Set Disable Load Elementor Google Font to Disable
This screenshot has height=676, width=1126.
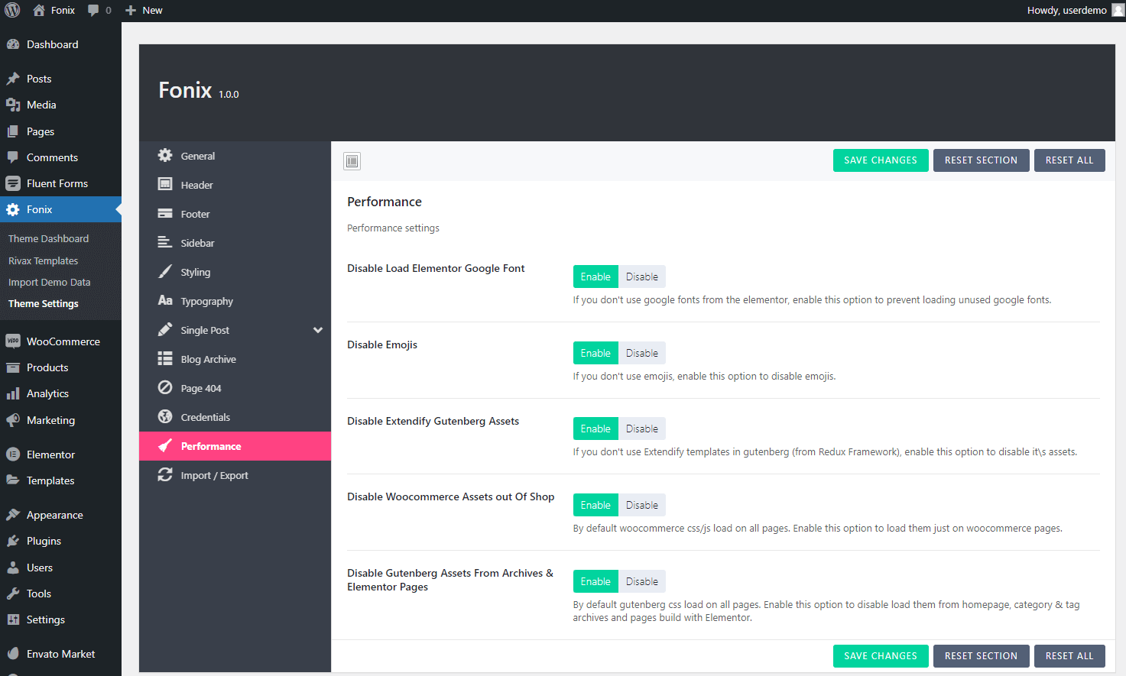(641, 277)
